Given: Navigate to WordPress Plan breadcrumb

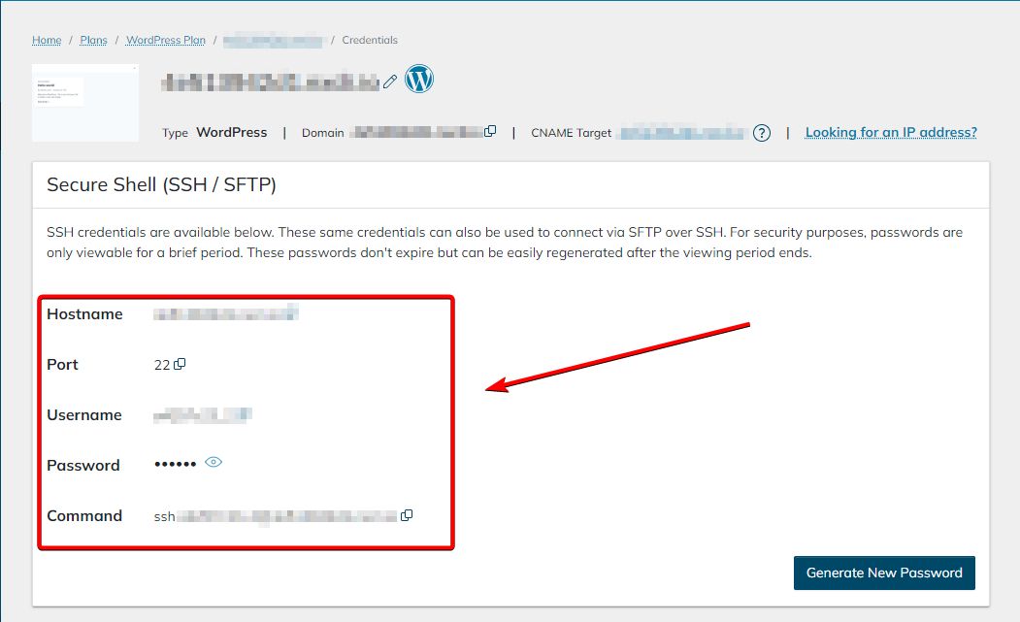Looking at the screenshot, I should 165,40.
